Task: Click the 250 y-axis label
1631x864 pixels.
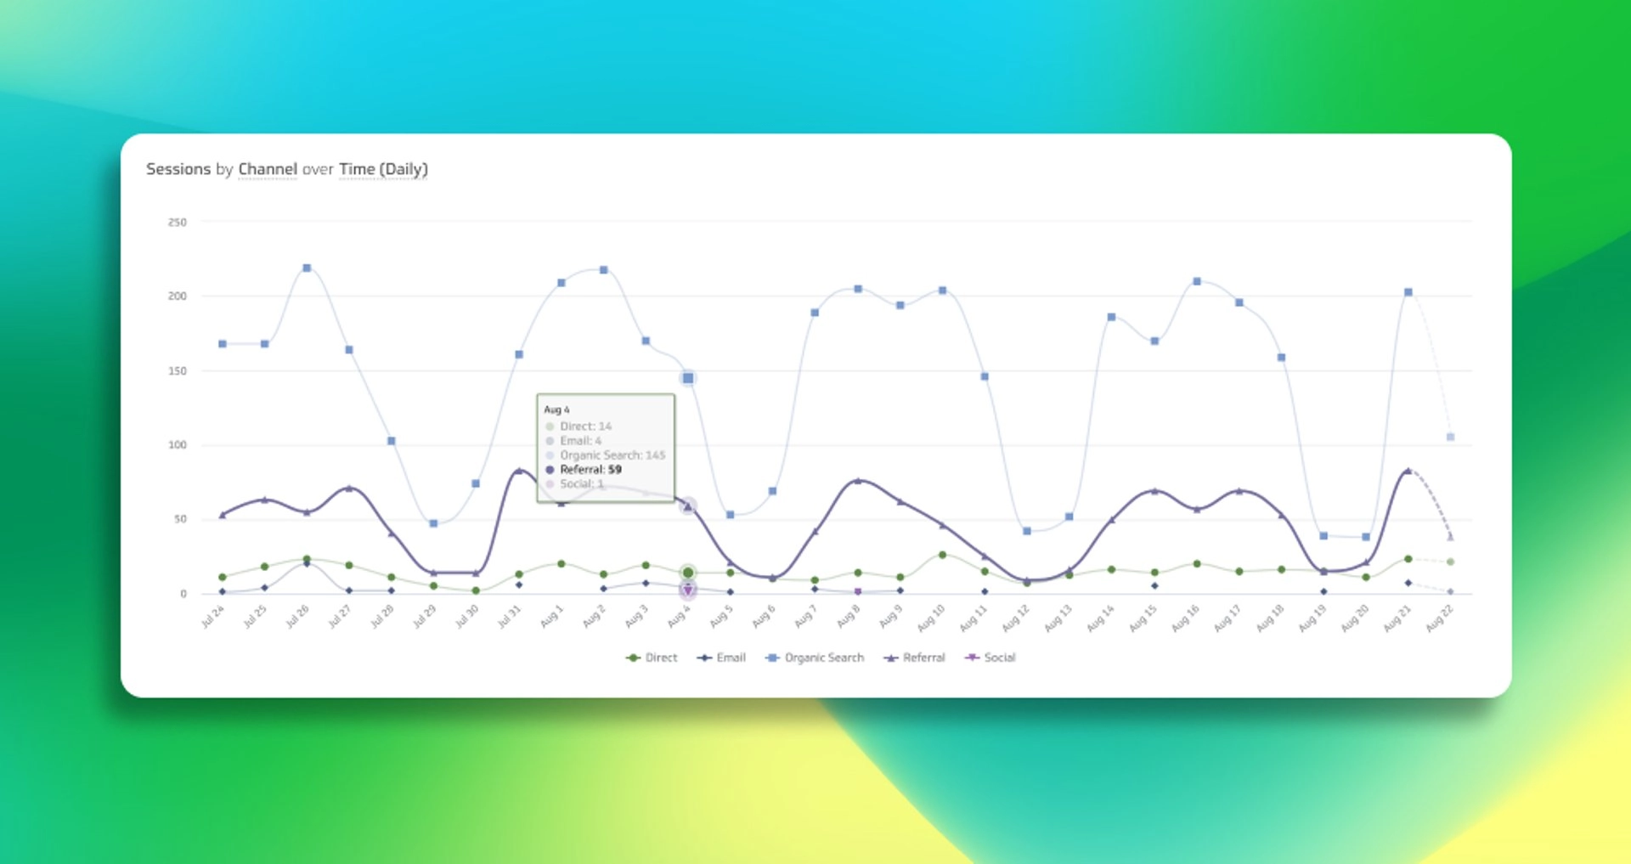Action: 177,223
